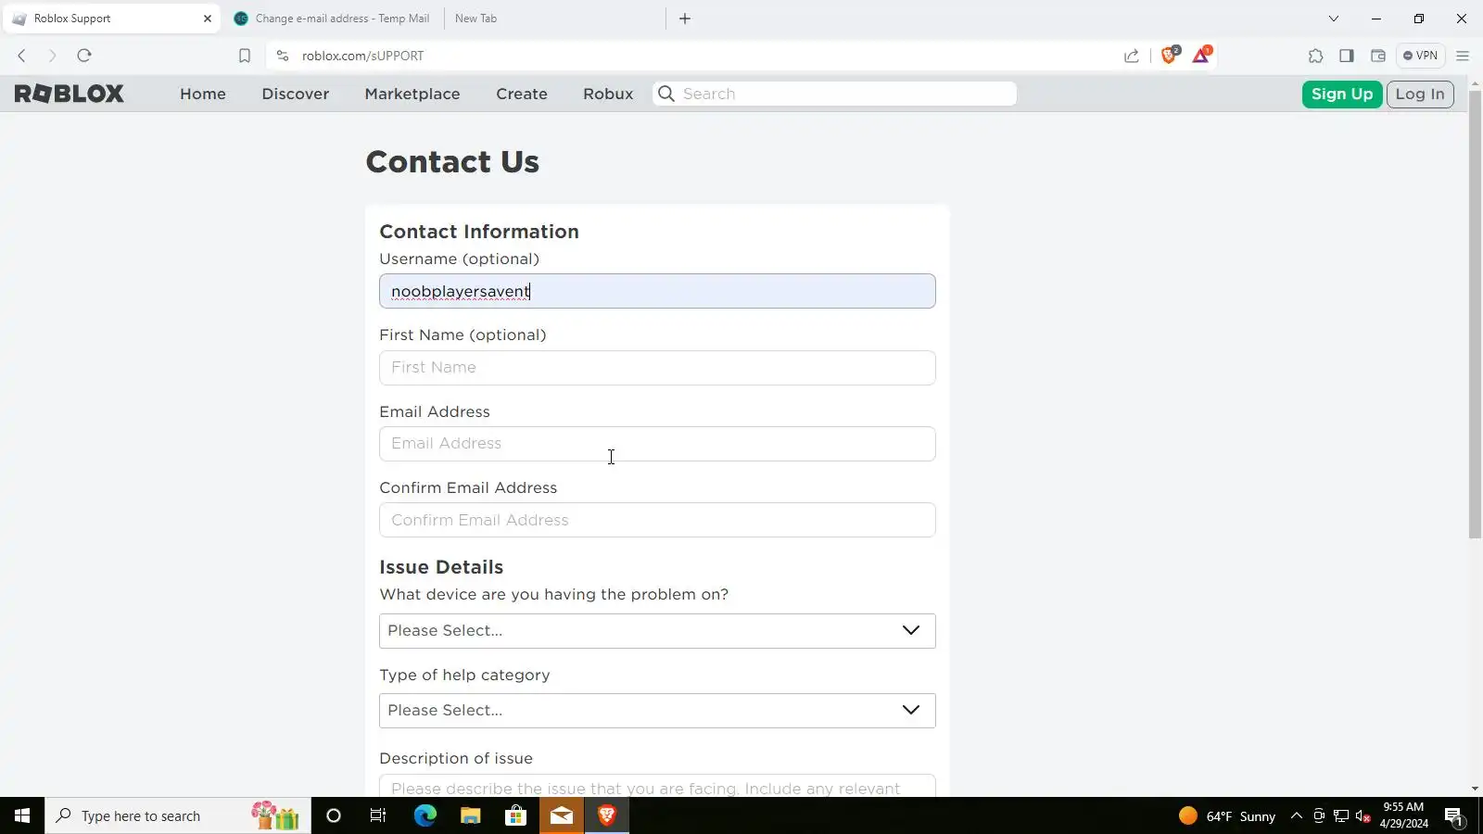
Task: Open the Discover navigation link
Action: pyautogui.click(x=296, y=94)
